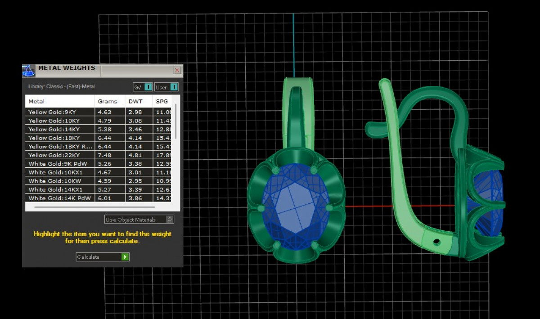Pick the White Gold:10KW row
The image size is (540, 319).
59,181
